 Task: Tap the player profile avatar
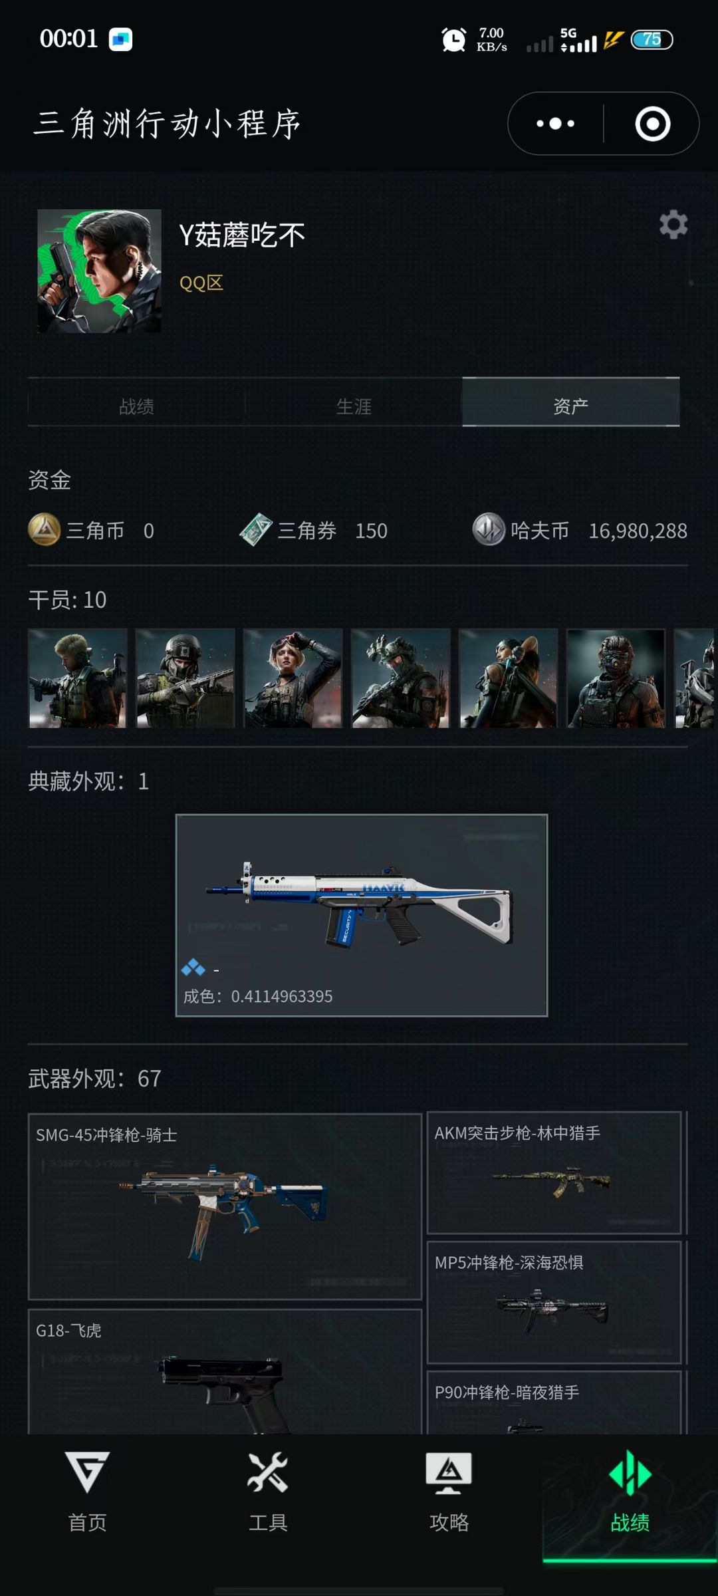[x=99, y=271]
